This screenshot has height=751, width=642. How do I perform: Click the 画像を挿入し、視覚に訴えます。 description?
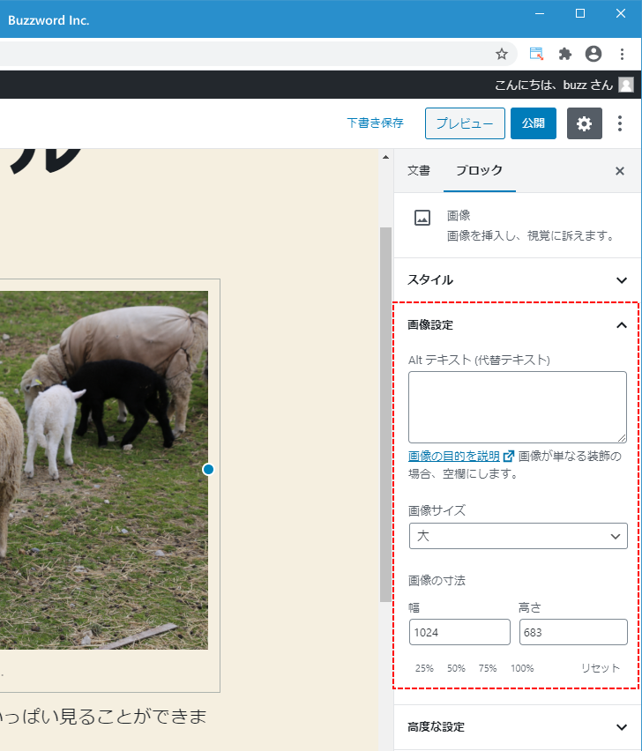coord(531,235)
